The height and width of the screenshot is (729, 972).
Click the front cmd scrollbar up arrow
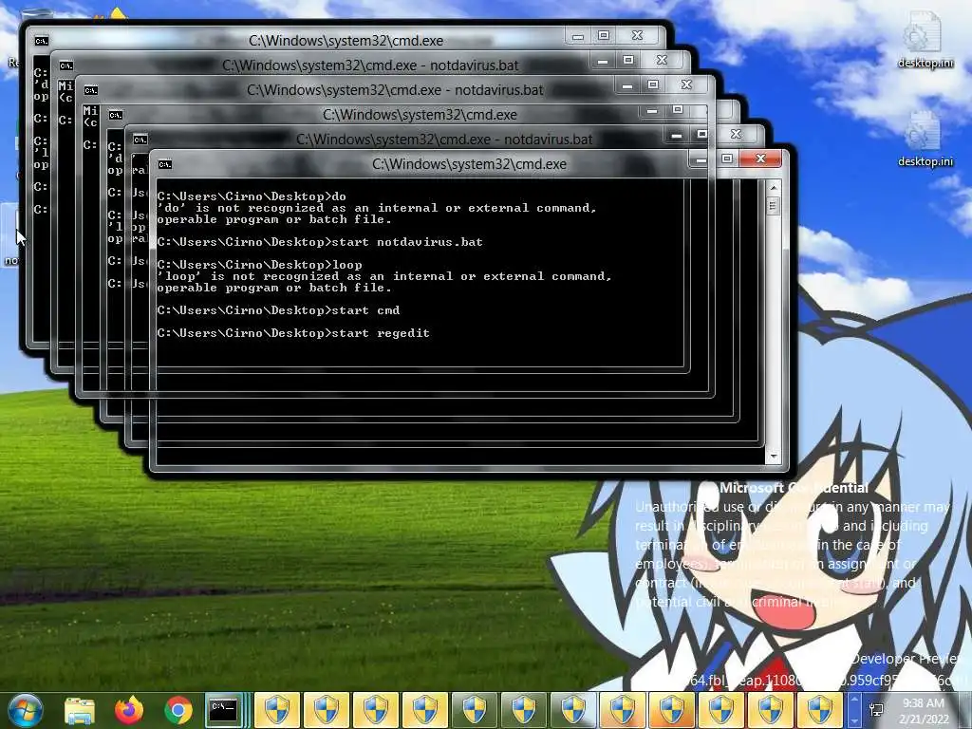pos(773,187)
